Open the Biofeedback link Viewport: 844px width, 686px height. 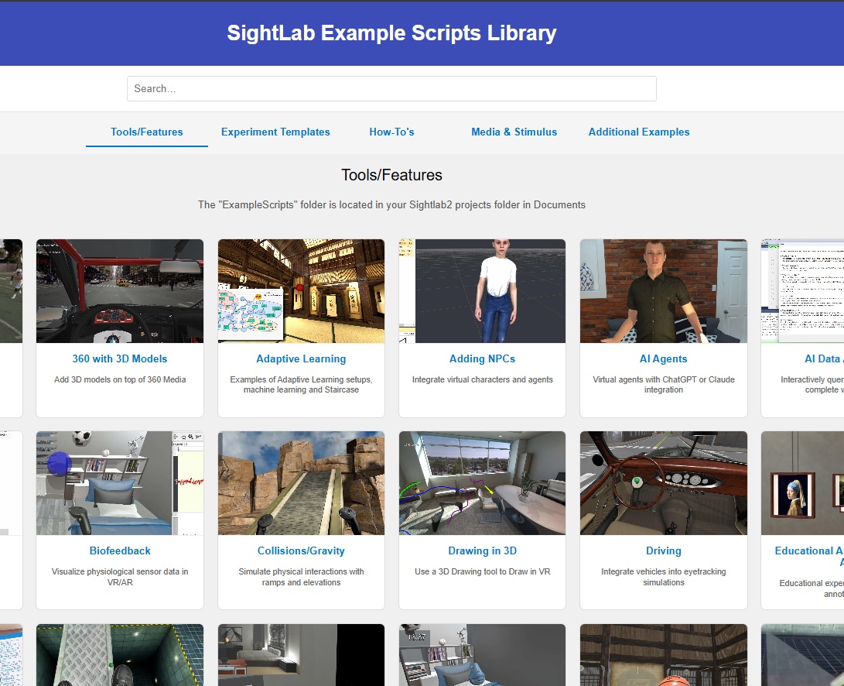pyautogui.click(x=119, y=551)
